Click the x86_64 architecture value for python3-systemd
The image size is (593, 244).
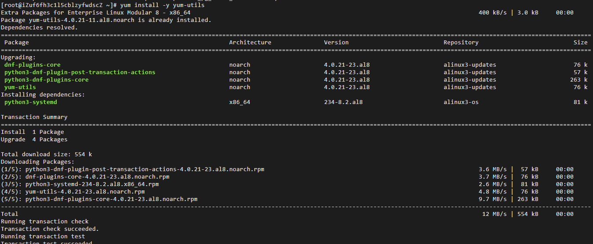[239, 102]
